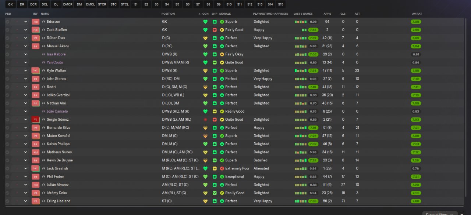Sort by the AV RAT column header
Screen dimensions: 471x215
[417, 14]
